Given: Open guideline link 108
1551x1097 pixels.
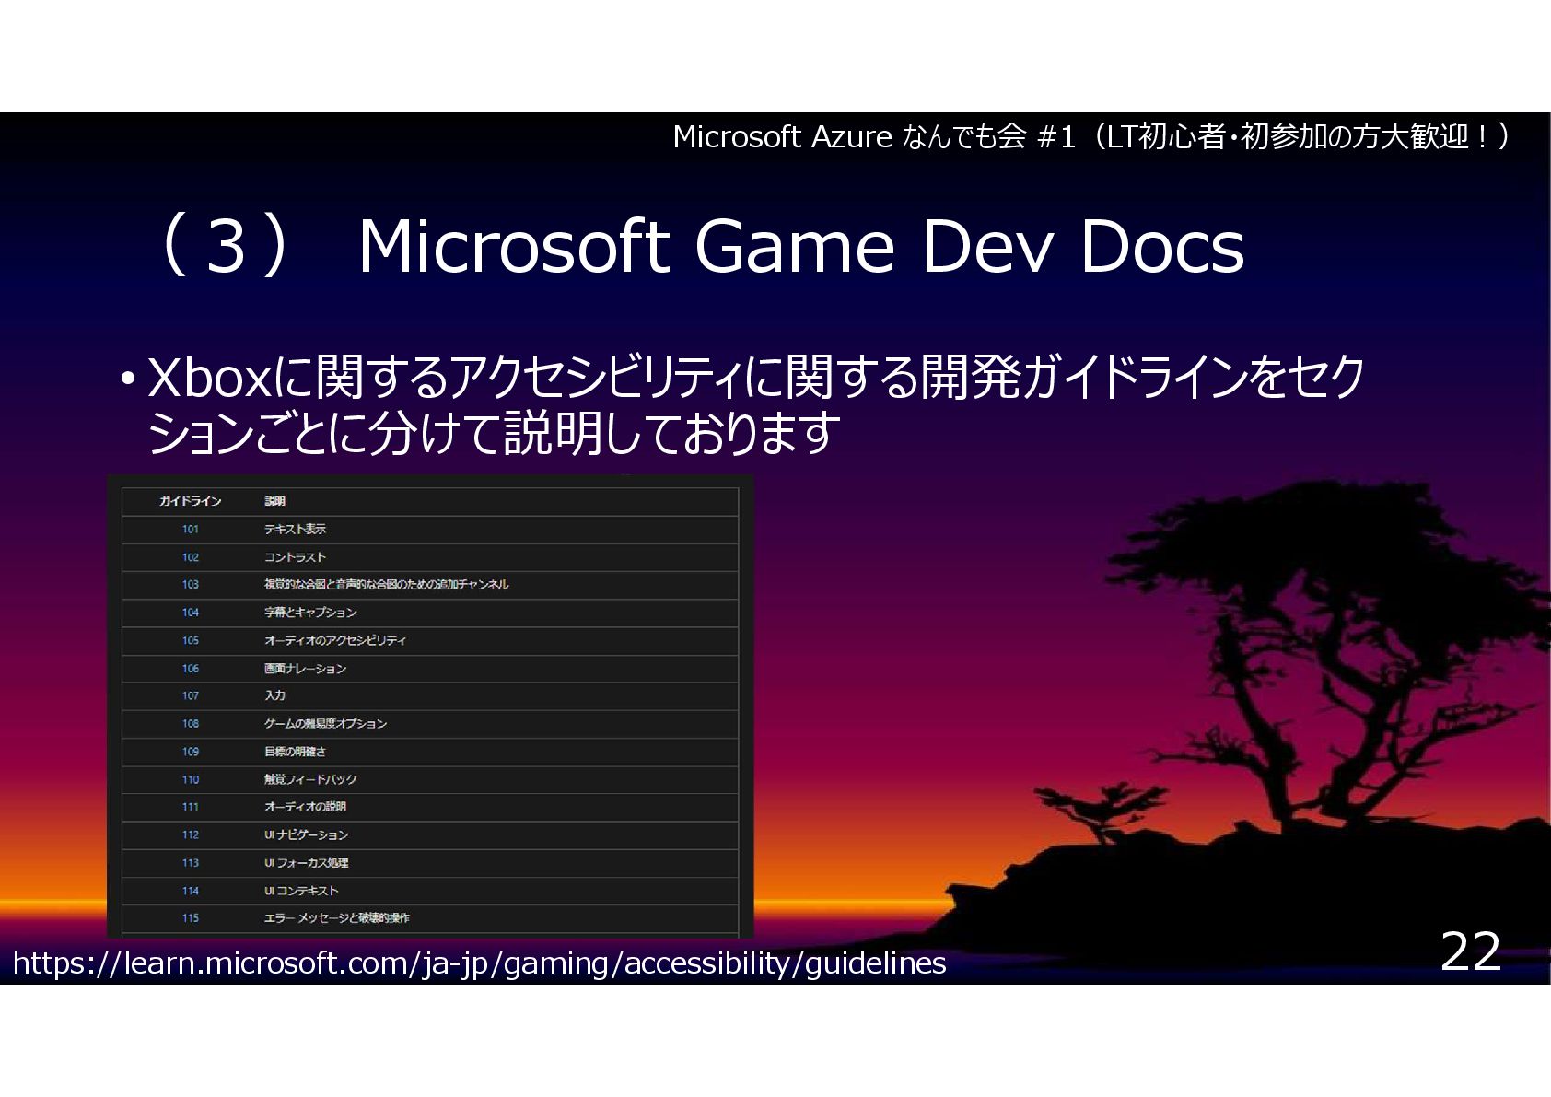Looking at the screenshot, I should 190,724.
